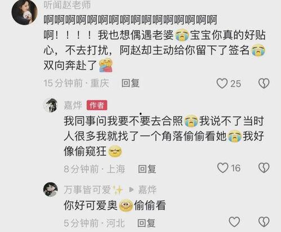281x232 pixels.
Task: Reply to the 5分钟前 河北 comment
Action: (146, 223)
